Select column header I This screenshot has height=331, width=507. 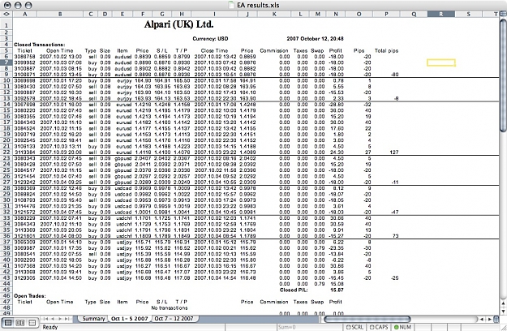[x=214, y=15]
